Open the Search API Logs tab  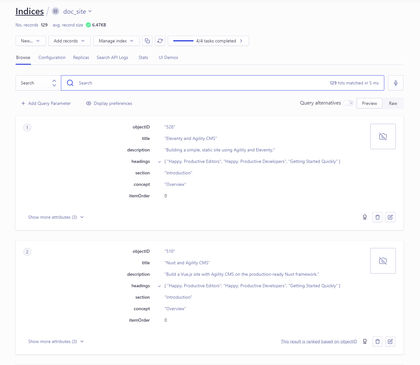(112, 57)
